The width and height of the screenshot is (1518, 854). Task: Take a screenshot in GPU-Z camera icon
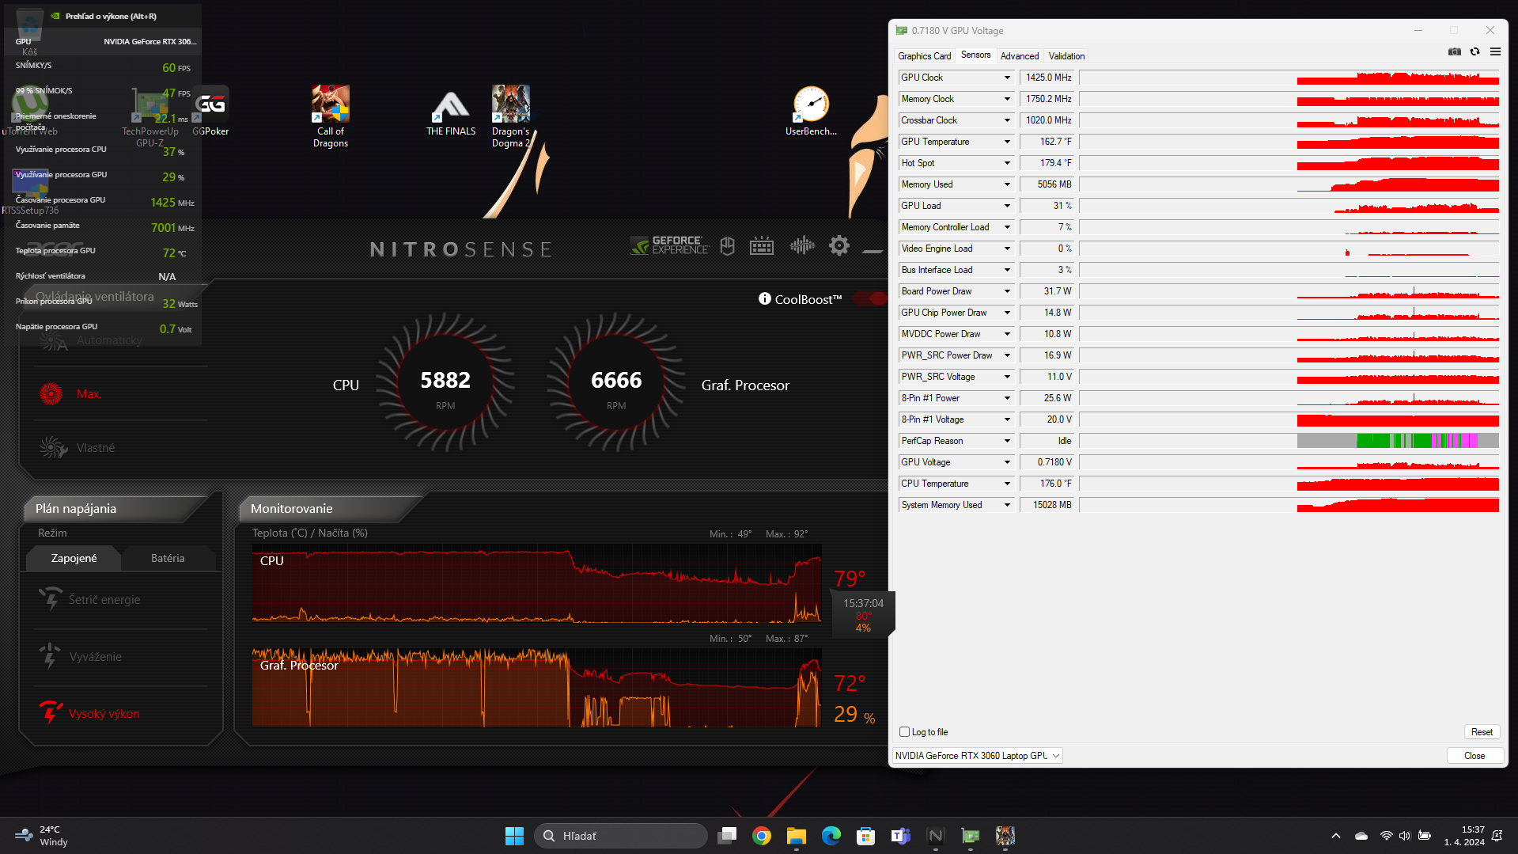coord(1455,51)
